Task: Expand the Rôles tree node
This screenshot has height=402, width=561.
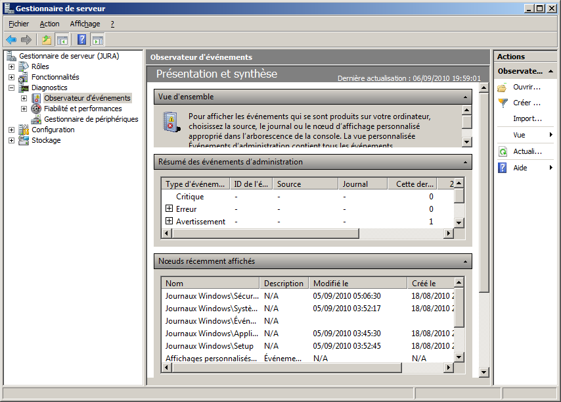Action: click(x=11, y=66)
